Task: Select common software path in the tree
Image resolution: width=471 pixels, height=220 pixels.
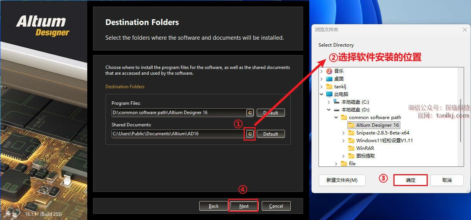Action: [x=375, y=118]
